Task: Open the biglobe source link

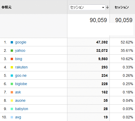Action: click(21, 84)
